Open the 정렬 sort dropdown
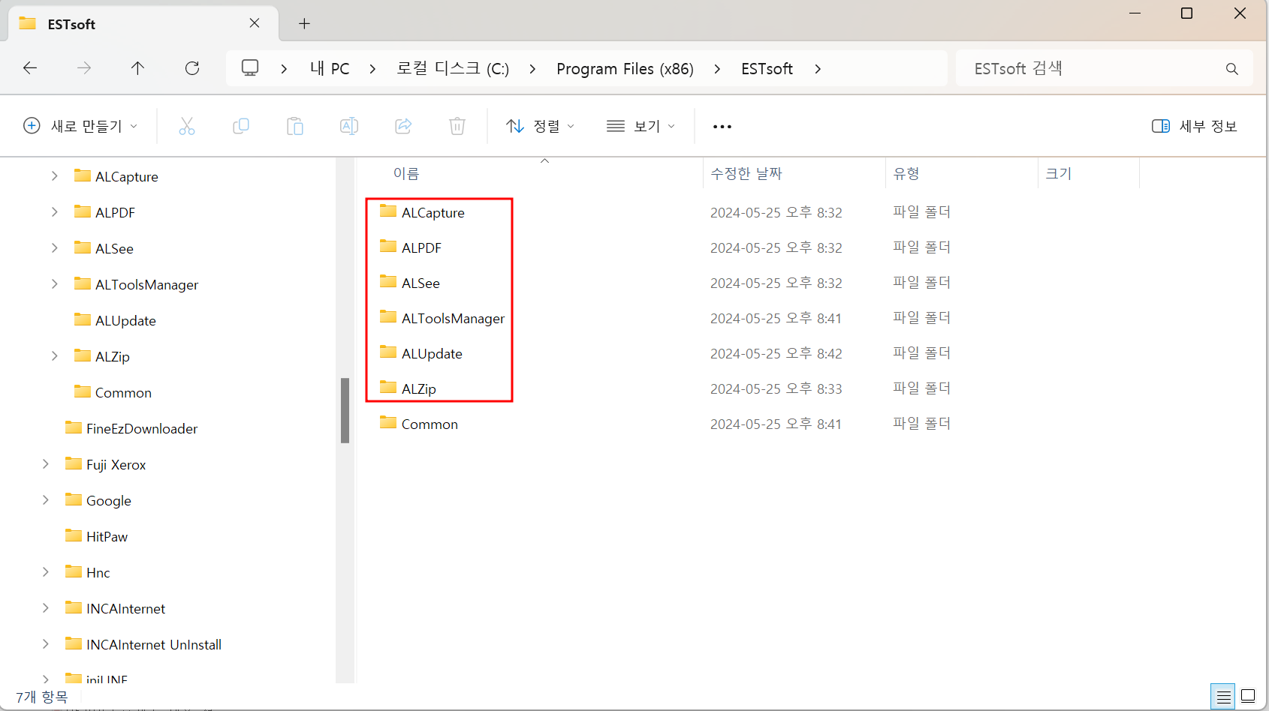This screenshot has width=1269, height=711. (540, 126)
